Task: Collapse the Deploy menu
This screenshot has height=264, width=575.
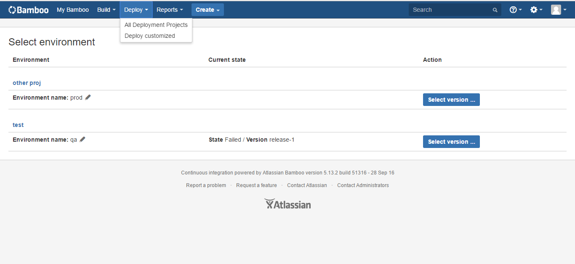Action: pyautogui.click(x=136, y=10)
